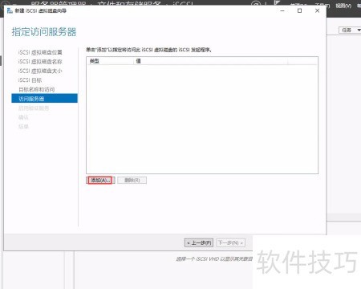This screenshot has height=289, width=361.
Task: Minimize the iSCSI wizard window
Action: (282, 10)
